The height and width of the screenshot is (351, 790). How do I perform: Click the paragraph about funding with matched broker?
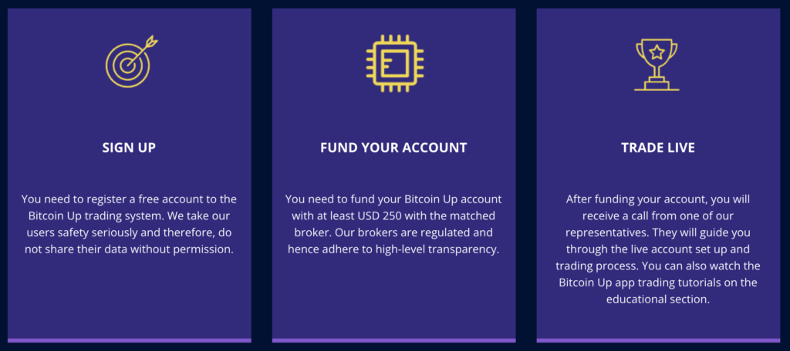click(393, 224)
